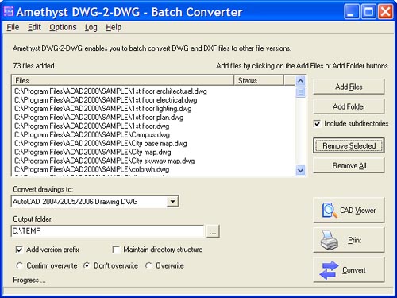The height and width of the screenshot is (298, 397).
Task: Select 1st floor plan.dwg in the list
Action: click(x=98, y=118)
